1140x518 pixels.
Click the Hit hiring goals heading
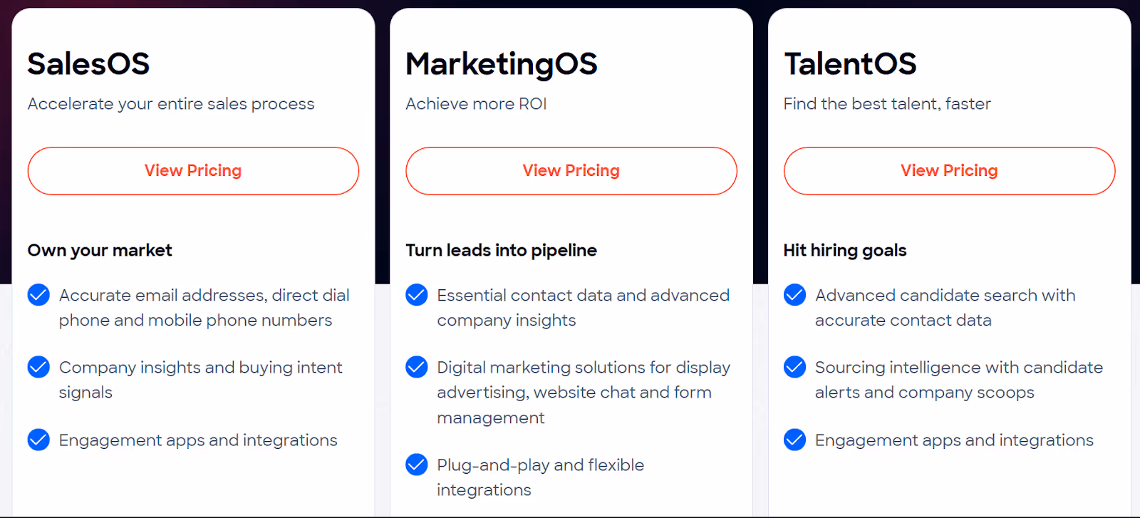click(x=844, y=250)
